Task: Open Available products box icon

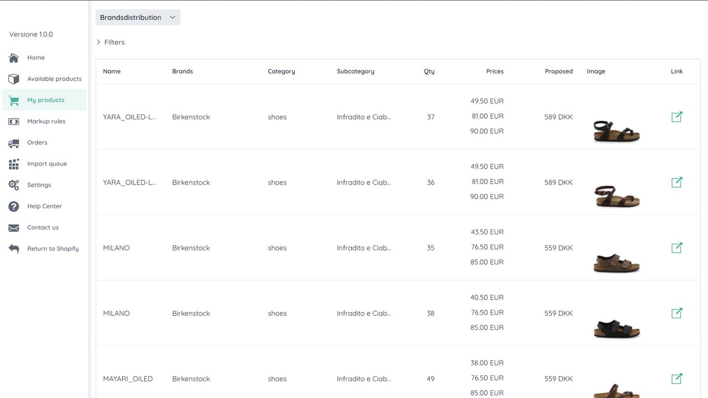Action: click(x=14, y=79)
